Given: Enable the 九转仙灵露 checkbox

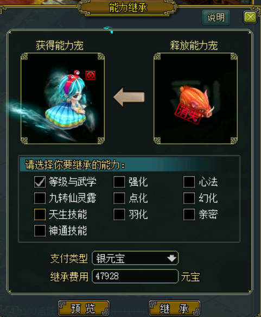Looking at the screenshot, I should [x=40, y=198].
